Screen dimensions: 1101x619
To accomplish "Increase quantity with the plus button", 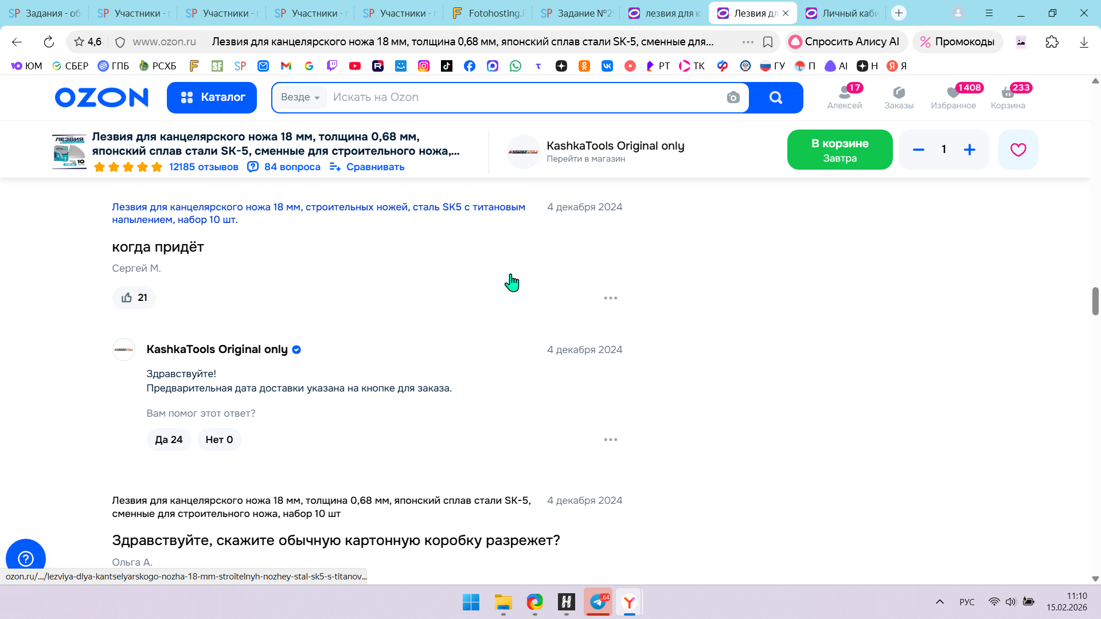I will pyautogui.click(x=969, y=150).
